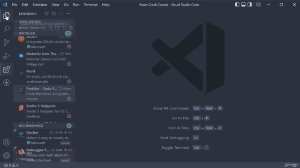Viewport: 300px width, 168px height.
Task: Click Show All Commands on welcome screen
Action: point(171,108)
